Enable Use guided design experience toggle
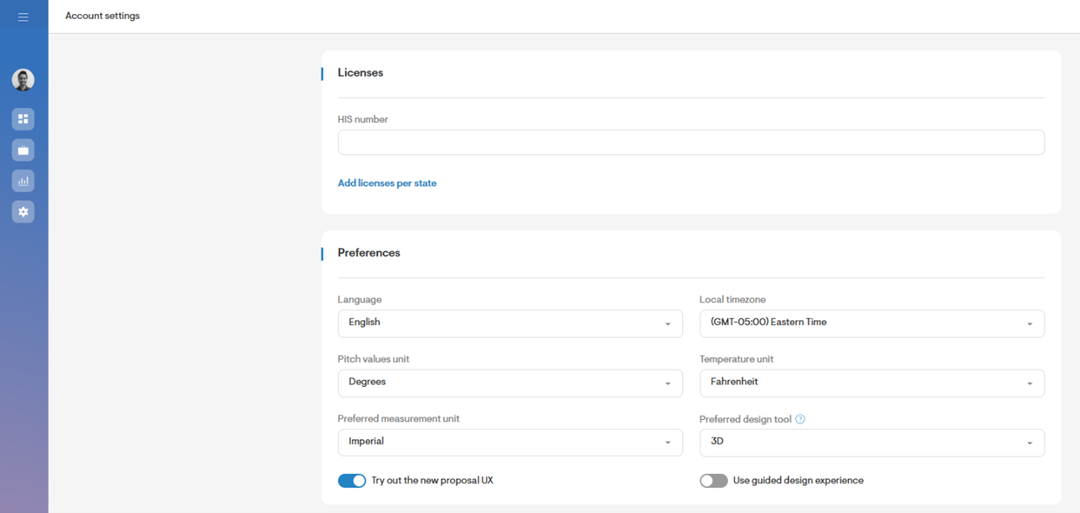 pos(713,481)
